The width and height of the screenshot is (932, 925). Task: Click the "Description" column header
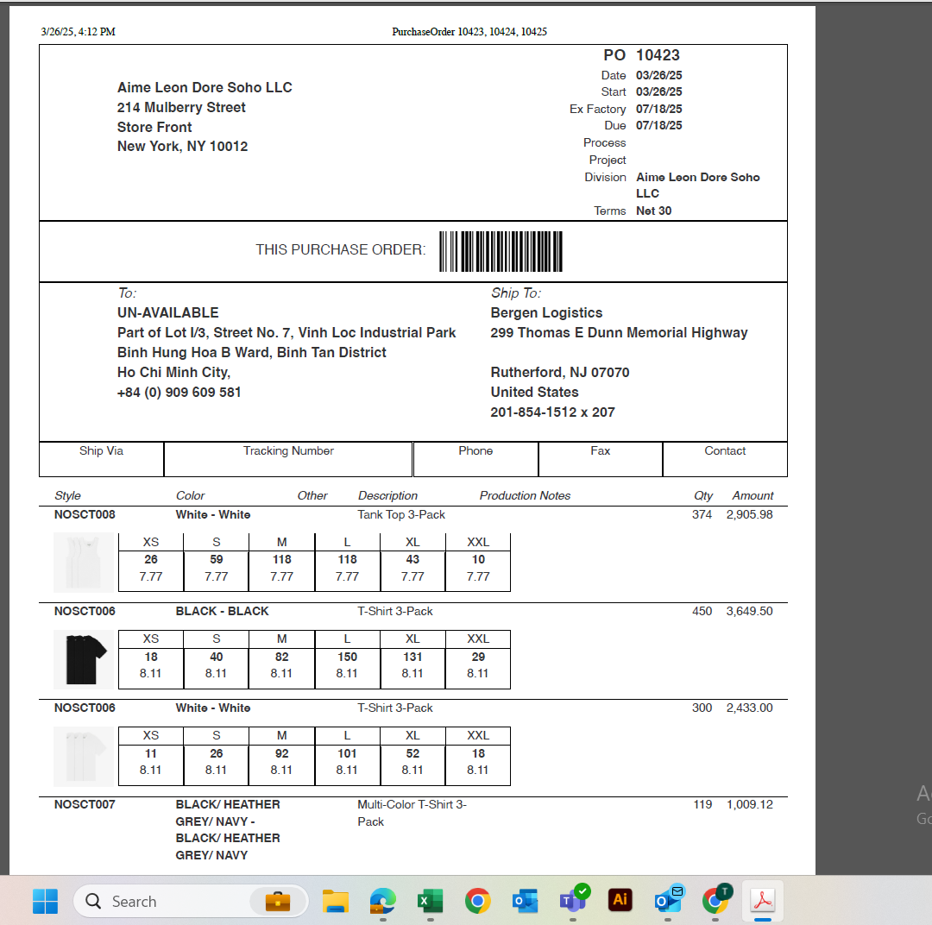click(387, 496)
